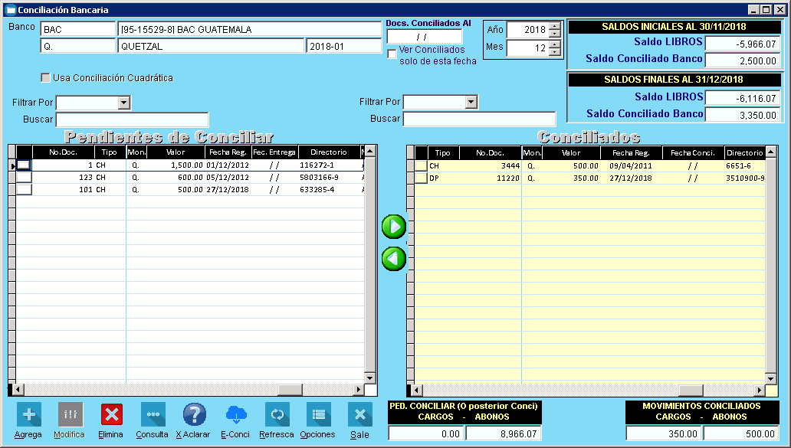Move document to Conciliados with right arrow
The image size is (791, 448).
coord(394,227)
